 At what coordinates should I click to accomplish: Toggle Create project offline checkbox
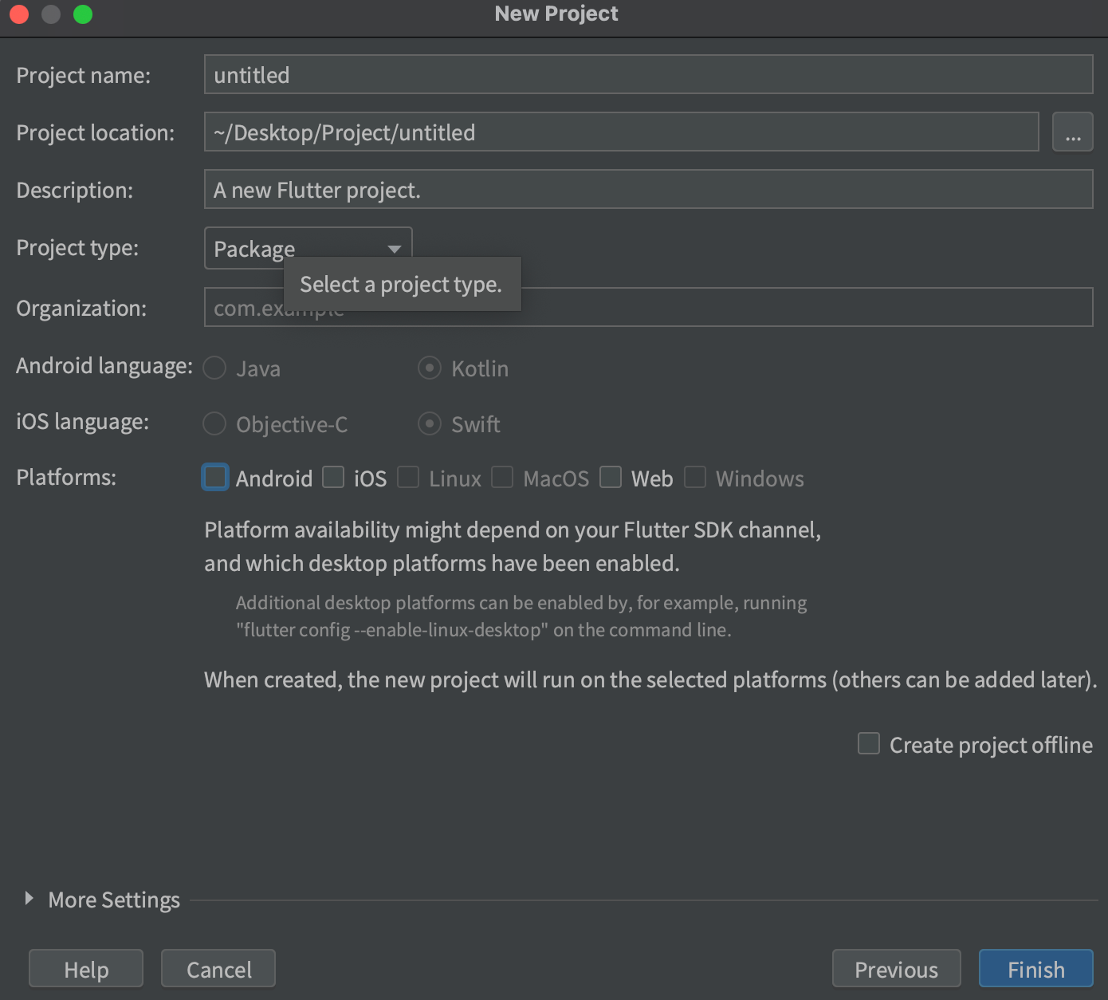869,743
